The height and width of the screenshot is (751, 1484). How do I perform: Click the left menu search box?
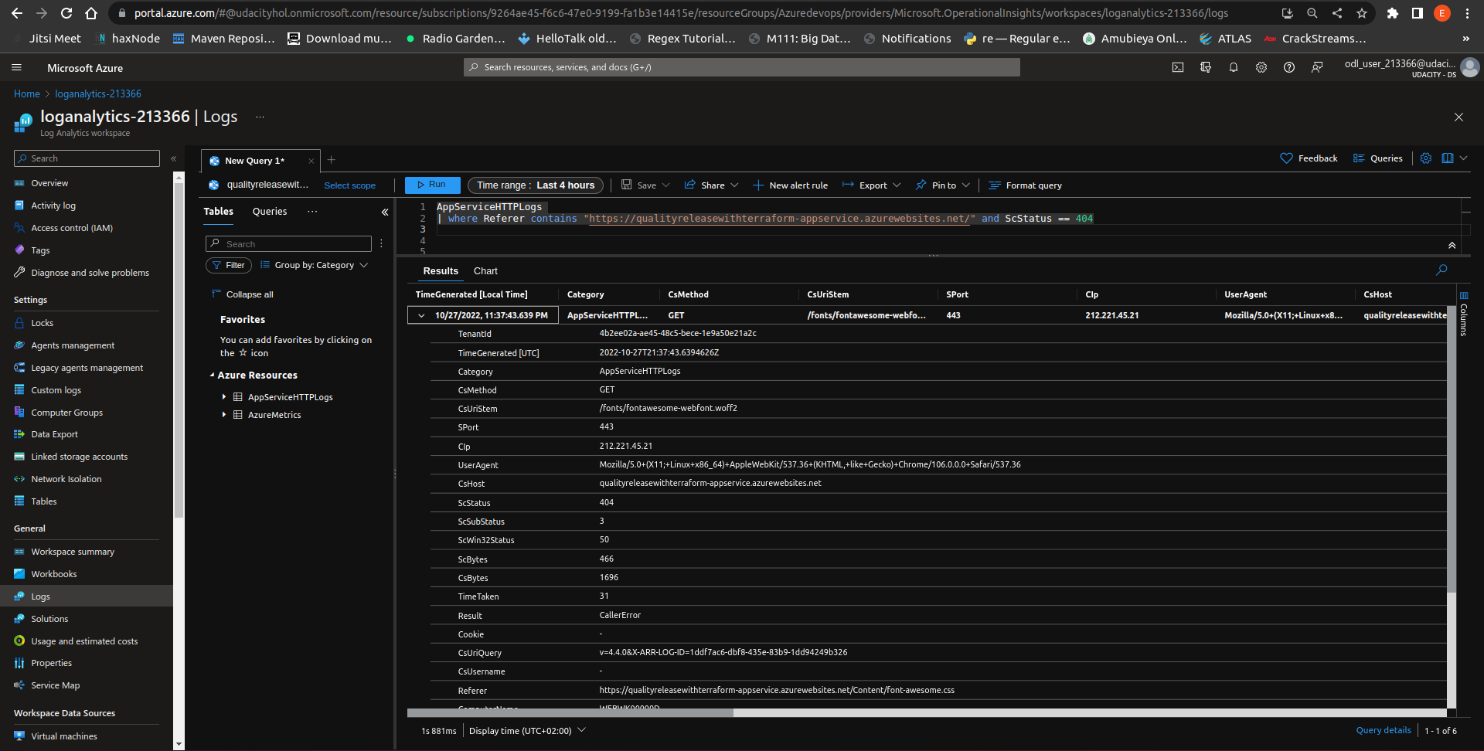[x=87, y=158]
